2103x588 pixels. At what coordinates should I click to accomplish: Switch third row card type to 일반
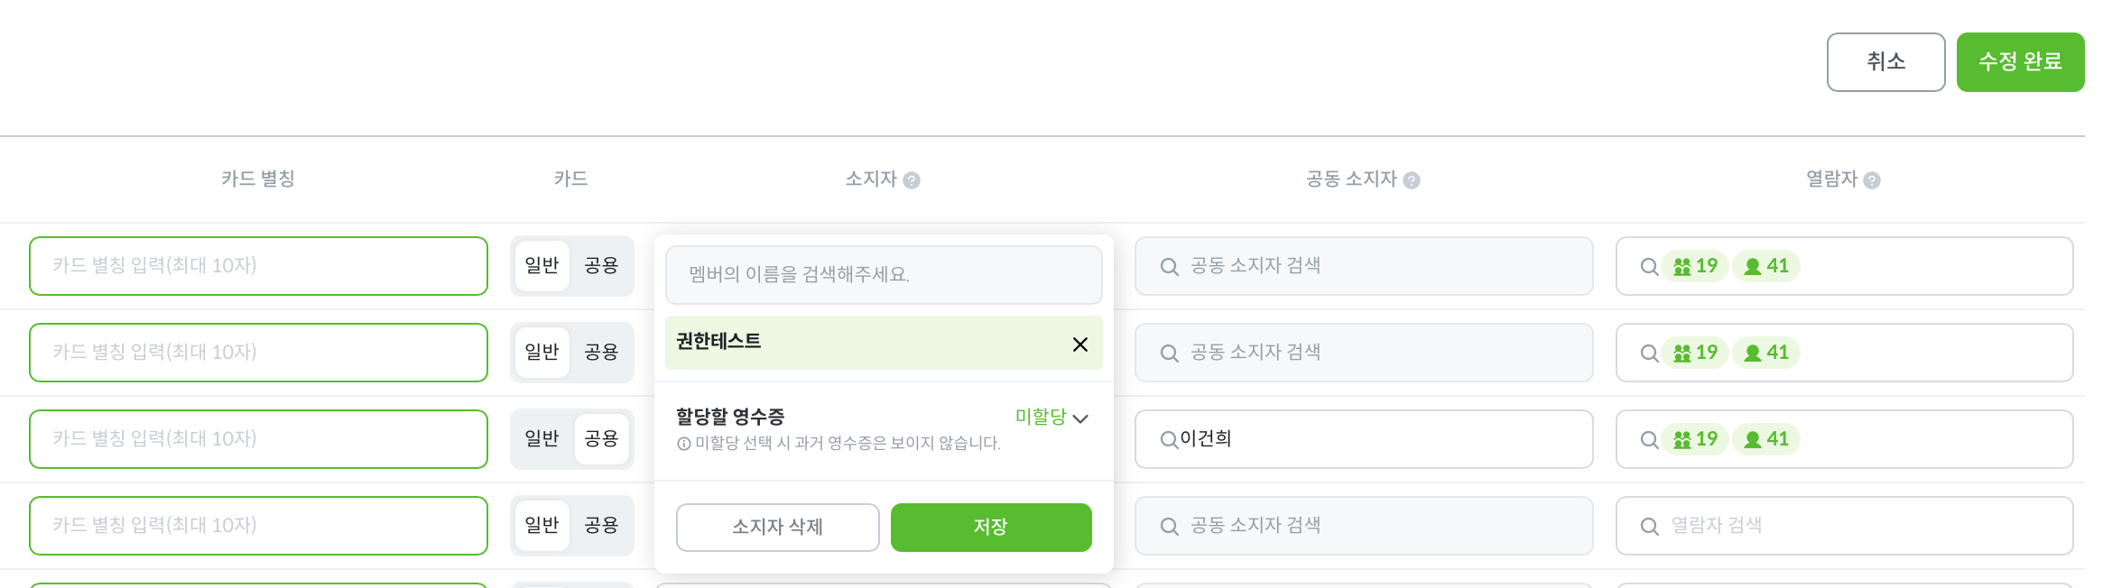542,439
